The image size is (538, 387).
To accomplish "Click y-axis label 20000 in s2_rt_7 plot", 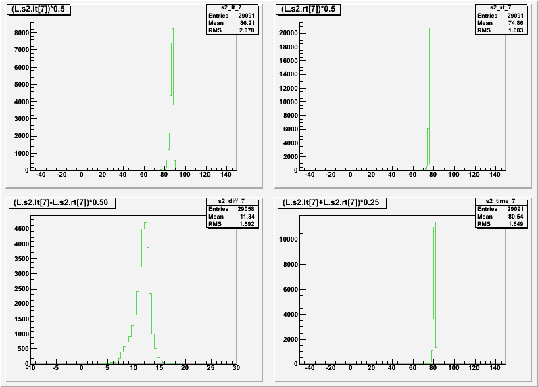I will [x=288, y=33].
